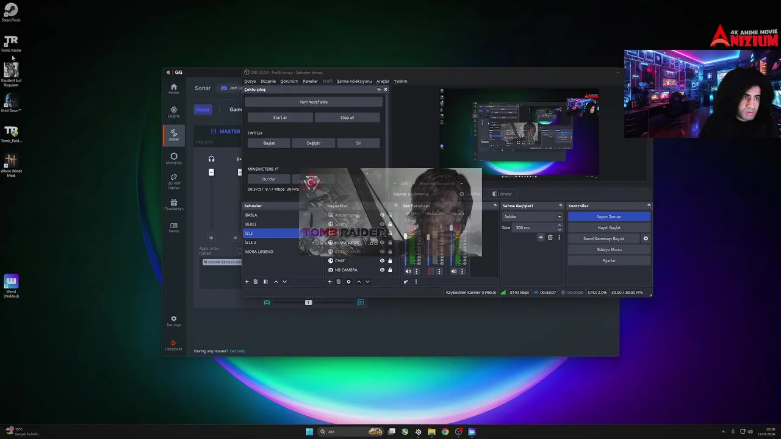Open the Soldur transition dropdown
781x439 pixels.
coord(532,216)
